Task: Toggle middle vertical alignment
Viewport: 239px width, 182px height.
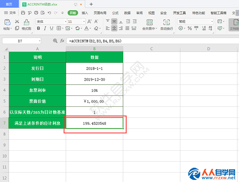Action: (x=114, y=21)
